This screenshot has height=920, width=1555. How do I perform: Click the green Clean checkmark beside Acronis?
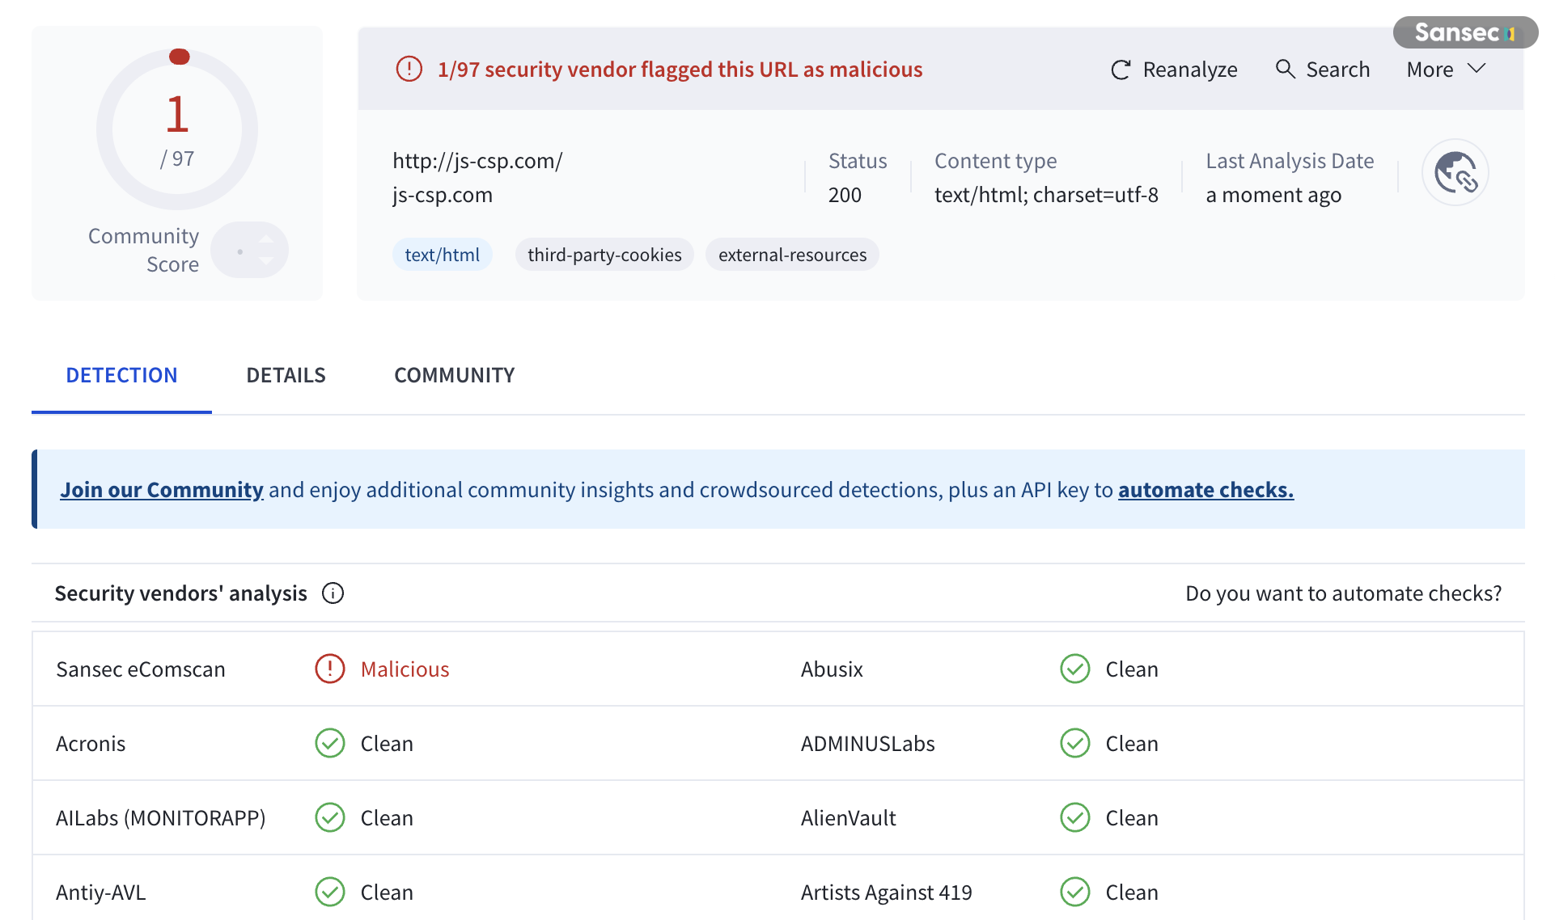pos(329,743)
